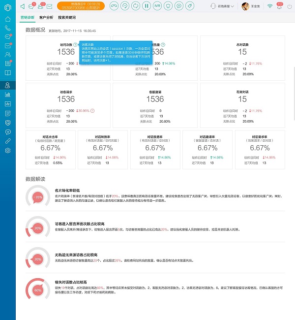
Task: Open the home icon in sidebar
Action: pos(7,19)
